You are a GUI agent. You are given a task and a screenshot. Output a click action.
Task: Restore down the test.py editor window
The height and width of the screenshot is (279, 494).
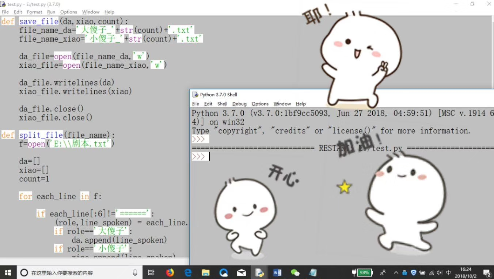[472, 4]
